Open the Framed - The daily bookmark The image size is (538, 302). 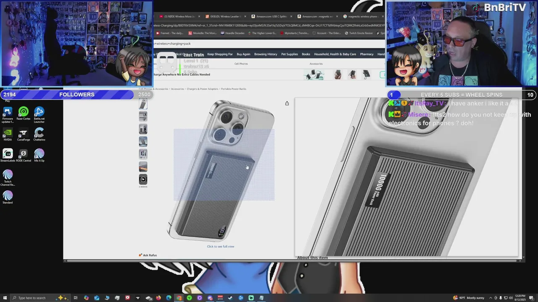169,33
